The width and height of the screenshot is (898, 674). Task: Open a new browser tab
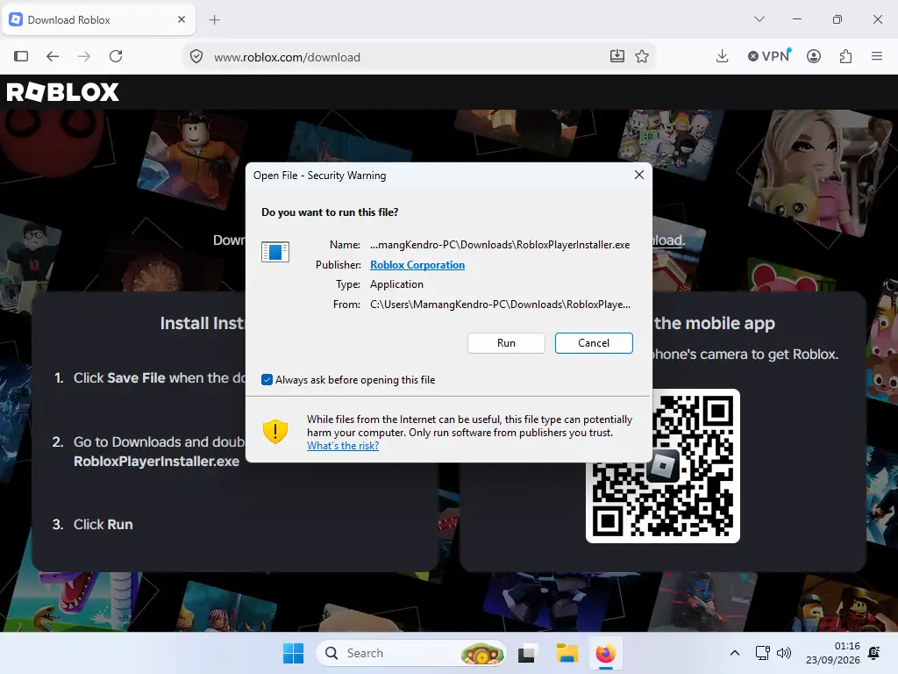pyautogui.click(x=215, y=20)
